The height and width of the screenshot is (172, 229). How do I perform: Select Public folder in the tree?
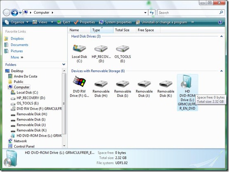coord(19,82)
